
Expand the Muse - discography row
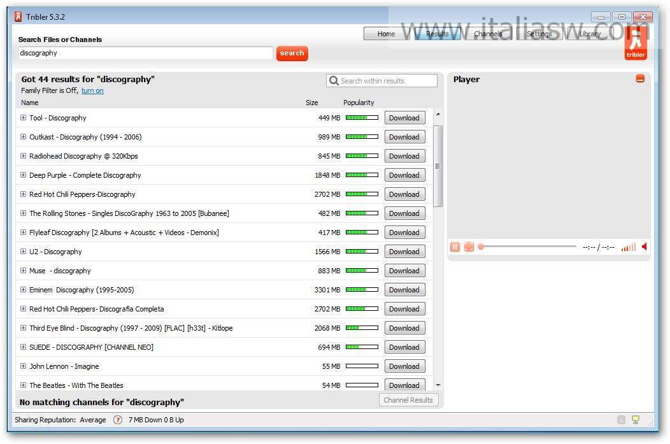point(23,271)
